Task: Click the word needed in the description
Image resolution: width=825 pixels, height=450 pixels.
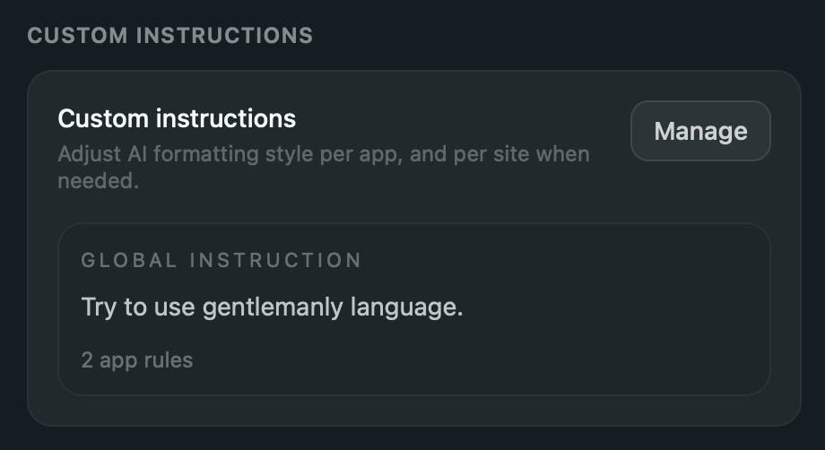Action: (98, 181)
